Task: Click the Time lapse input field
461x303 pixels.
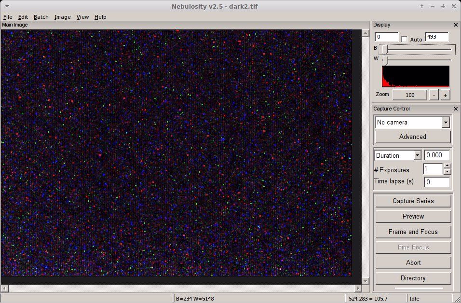Action: [436, 182]
